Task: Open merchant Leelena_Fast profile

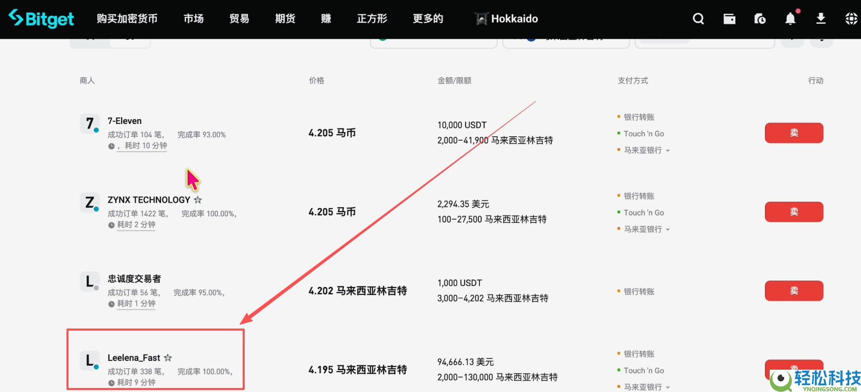Action: tap(134, 358)
